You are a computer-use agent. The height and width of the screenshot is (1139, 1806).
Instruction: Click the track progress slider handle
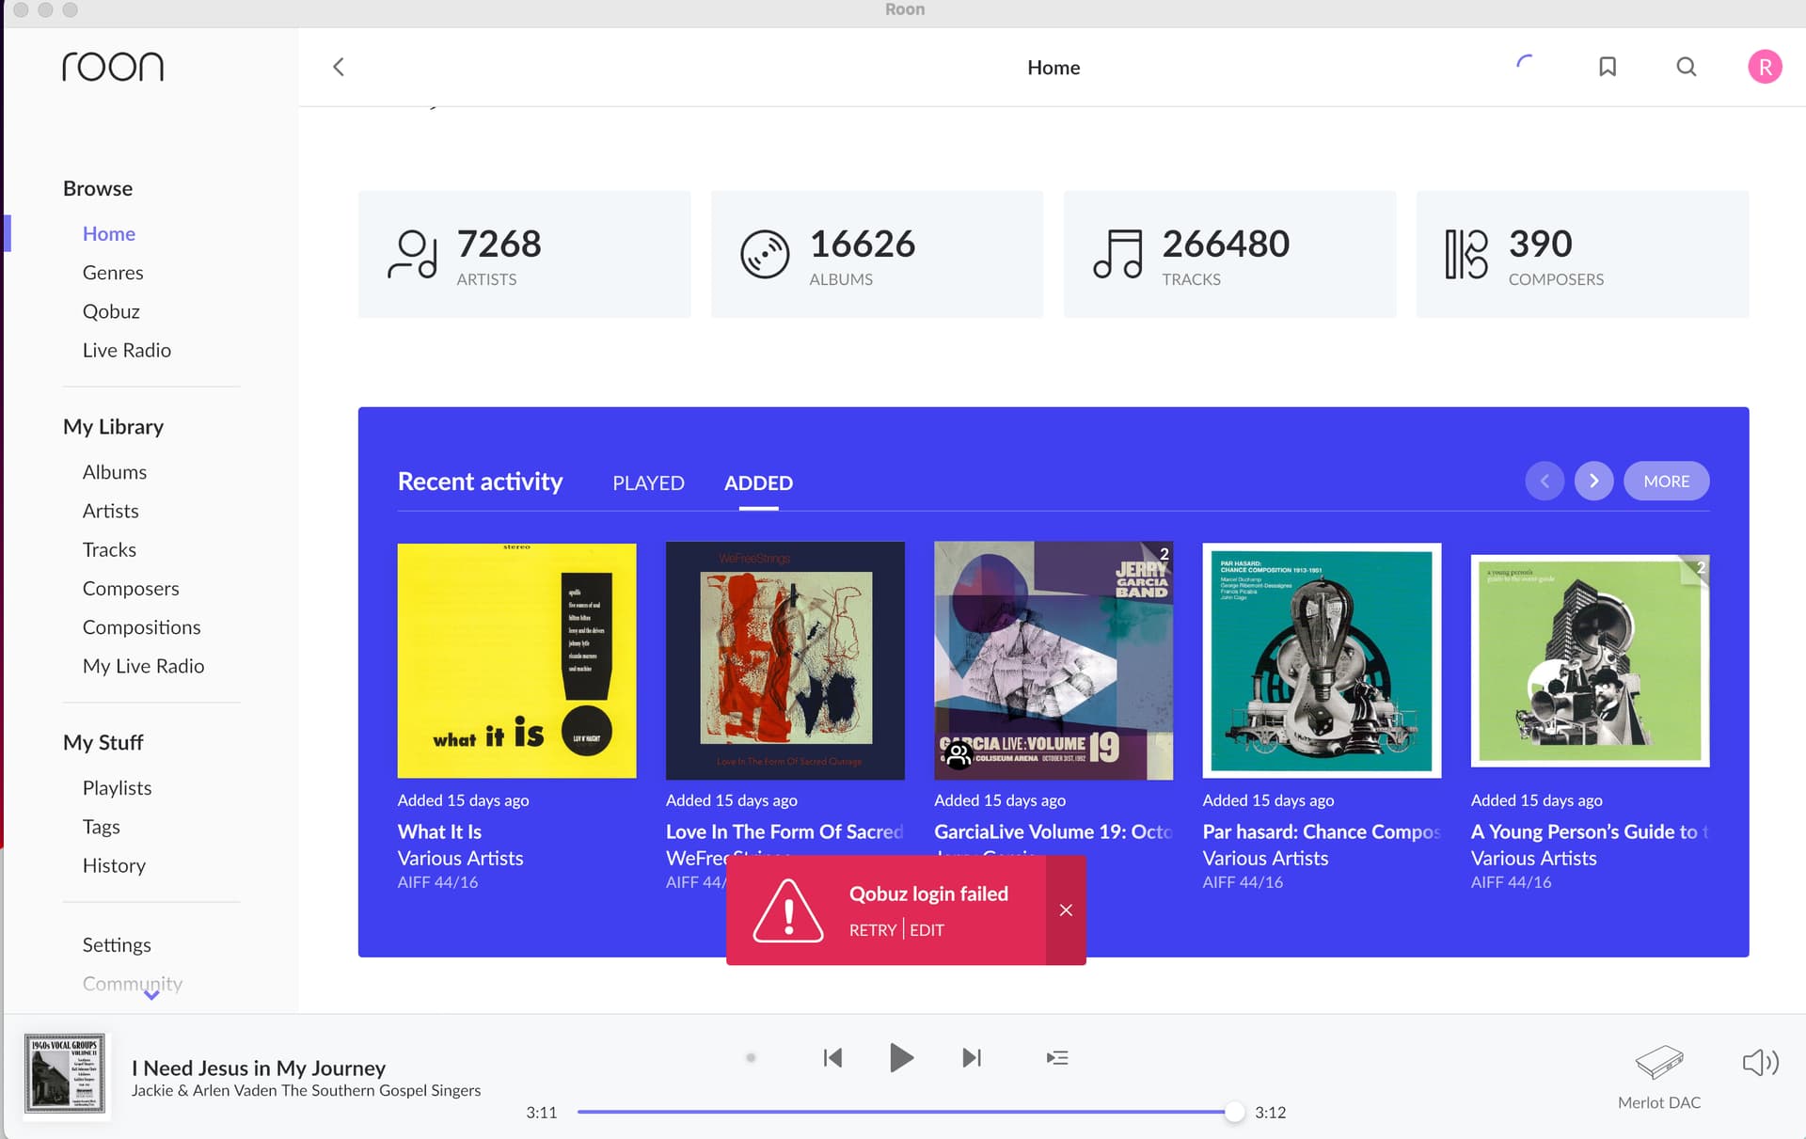point(1234,1112)
